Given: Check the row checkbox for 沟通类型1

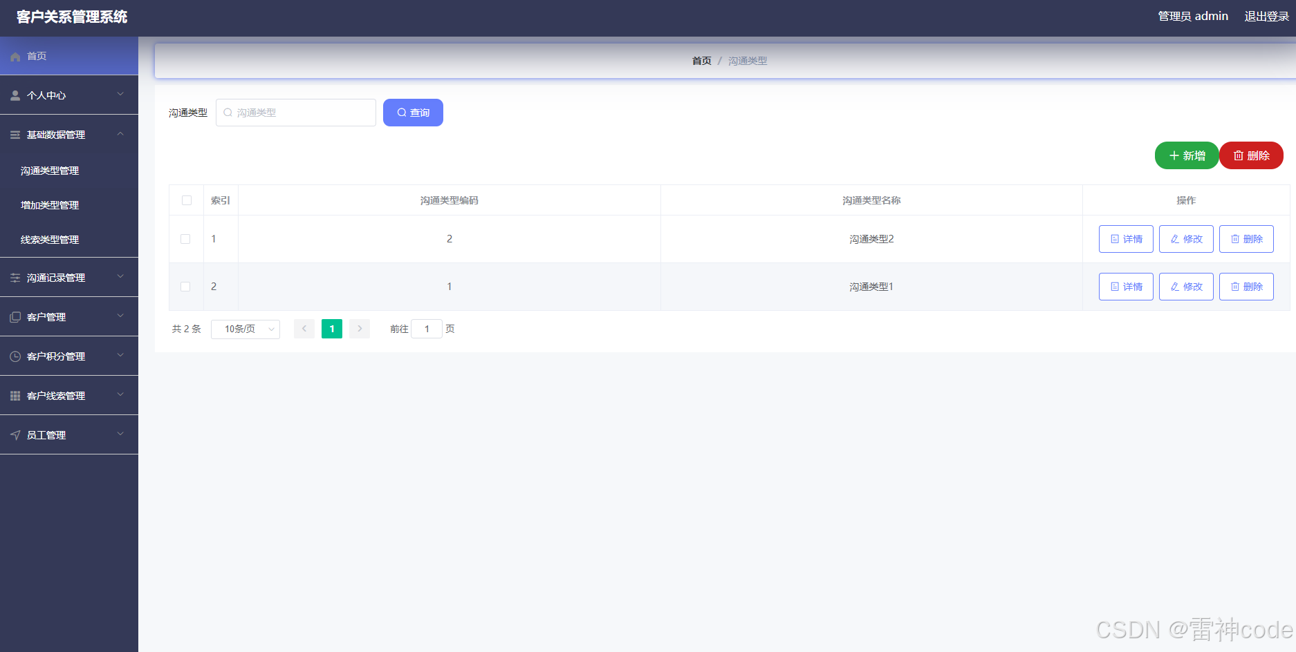Looking at the screenshot, I should click(185, 286).
